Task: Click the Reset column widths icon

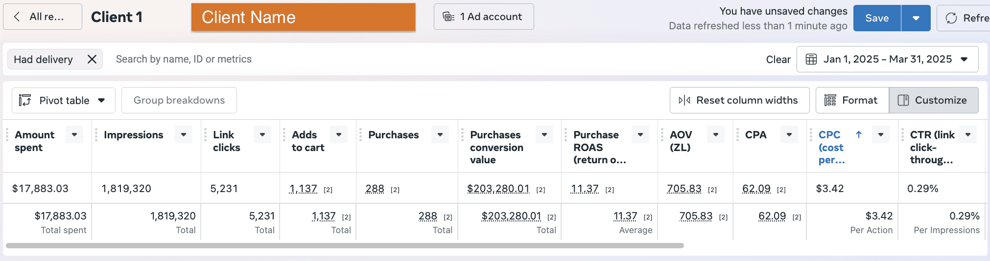Action: pos(684,100)
